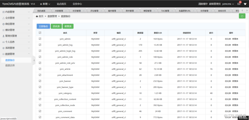
Task: Uncheck the yzm_comment row checkbox
Action: click(x=40, y=111)
